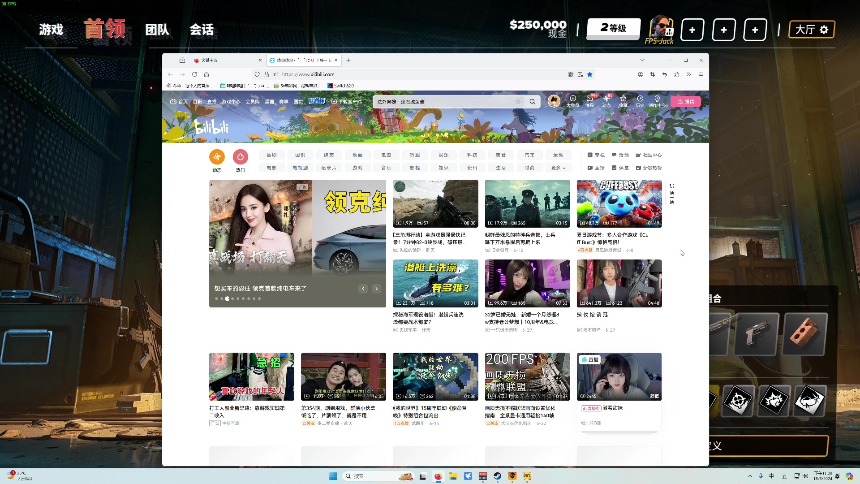Click the red 热门 flame icon
The width and height of the screenshot is (860, 484).
coord(241,157)
